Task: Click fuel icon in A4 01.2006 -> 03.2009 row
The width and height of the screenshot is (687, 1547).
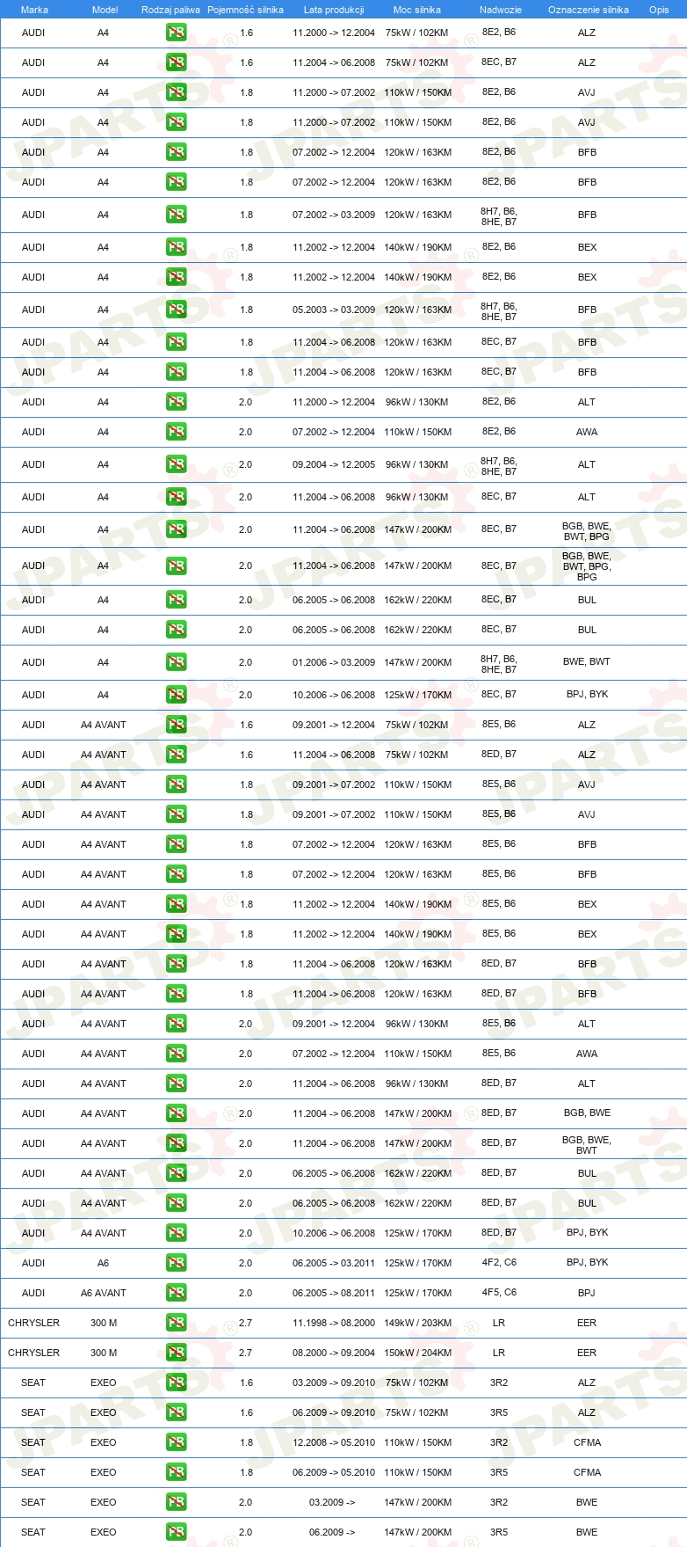Action: click(x=177, y=662)
